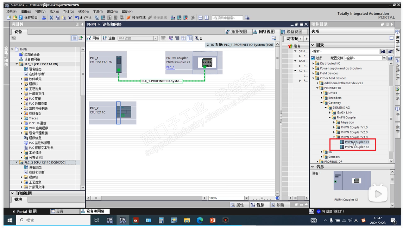Collapse the 信息 information section in catalog
Image resolution: width=403 pixels, height=228 pixels.
tap(313, 167)
